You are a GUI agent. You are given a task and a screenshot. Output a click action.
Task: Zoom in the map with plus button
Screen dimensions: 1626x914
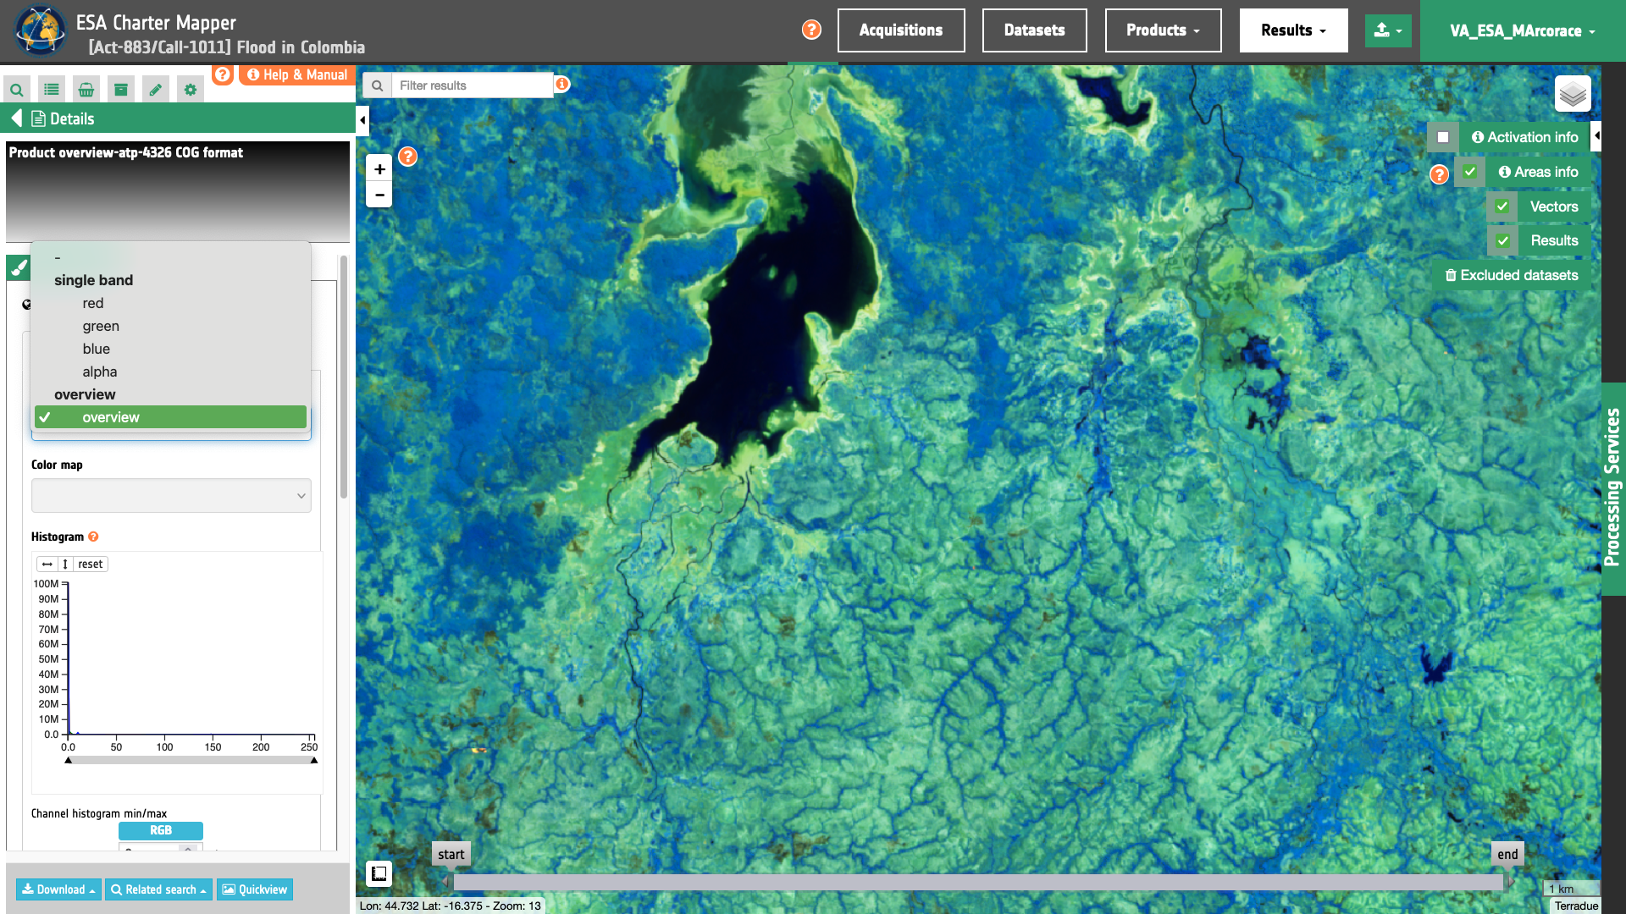point(379,169)
